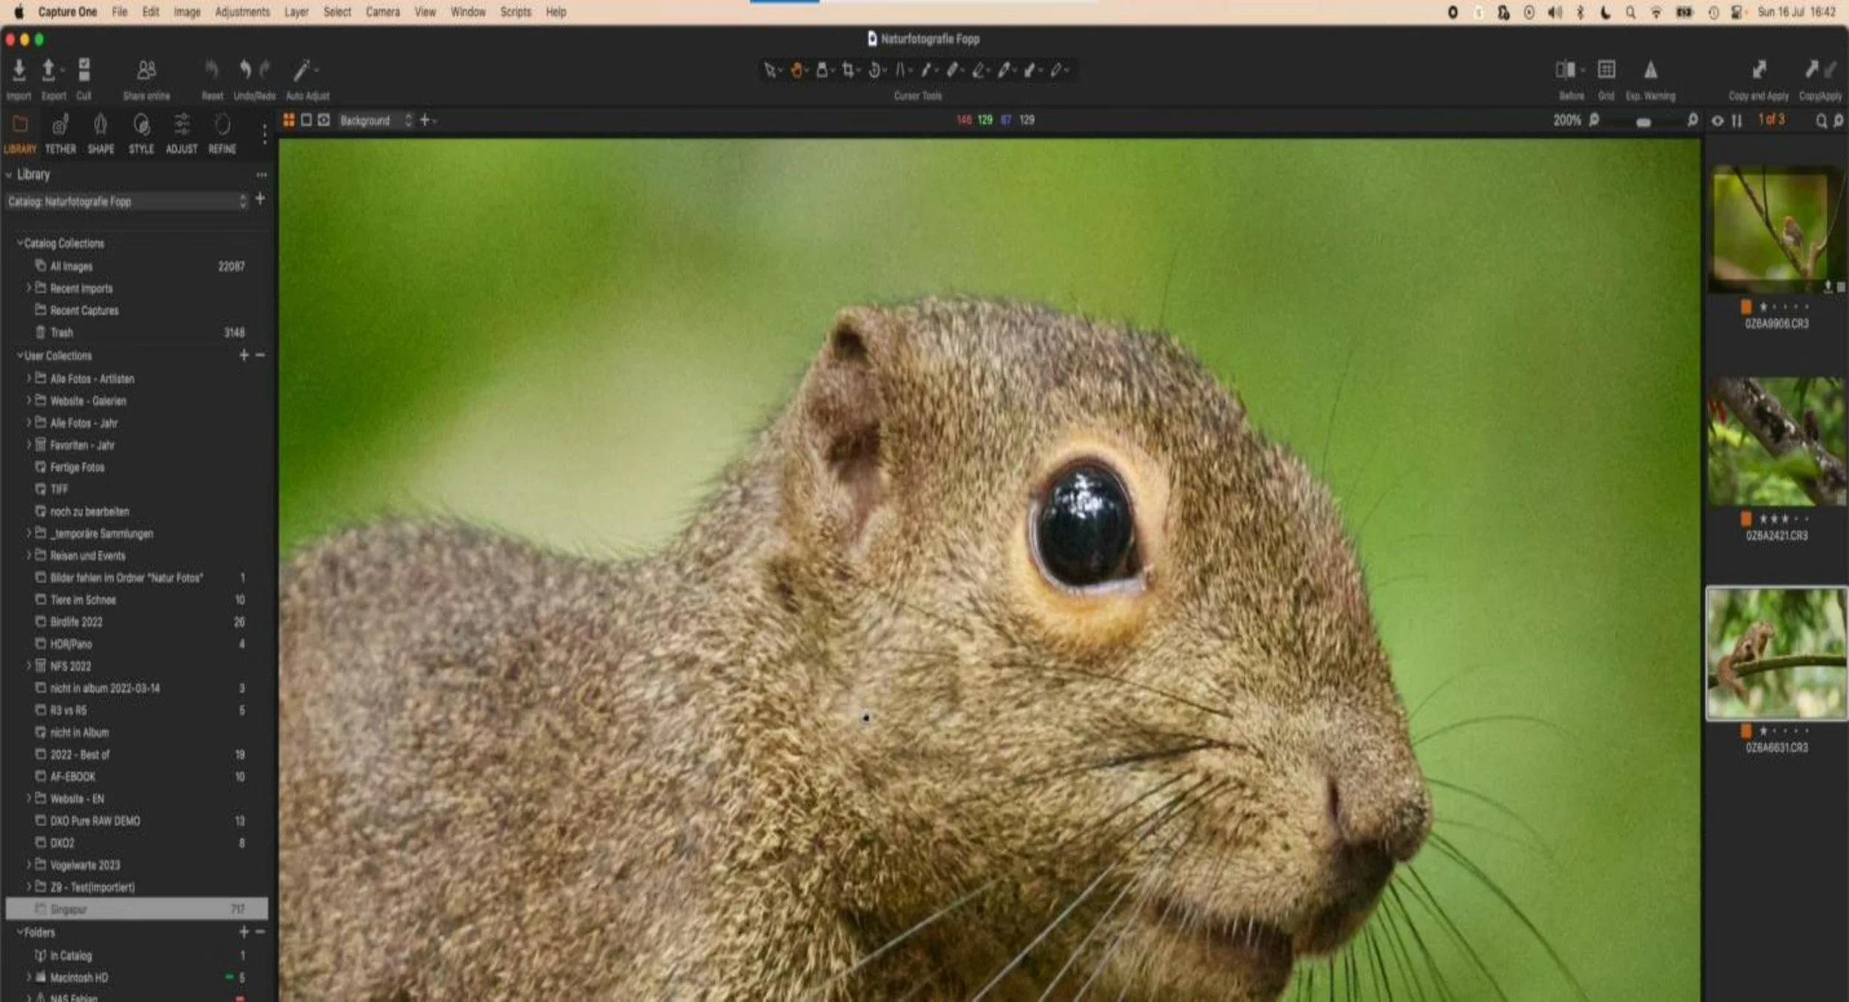Viewport: 1849px width, 1002px height.
Task: Select the Birdlife 2022 album
Action: (76, 622)
